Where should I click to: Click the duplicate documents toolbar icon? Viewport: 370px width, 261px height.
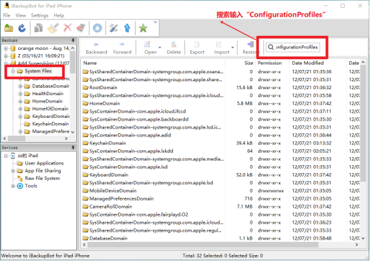tap(39, 28)
